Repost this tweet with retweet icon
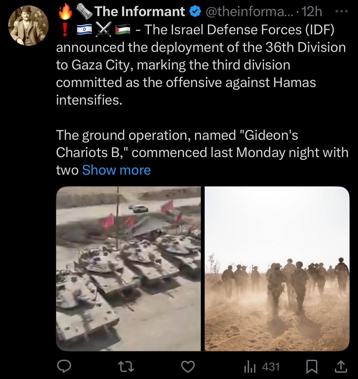This screenshot has height=379, width=358. click(x=126, y=367)
